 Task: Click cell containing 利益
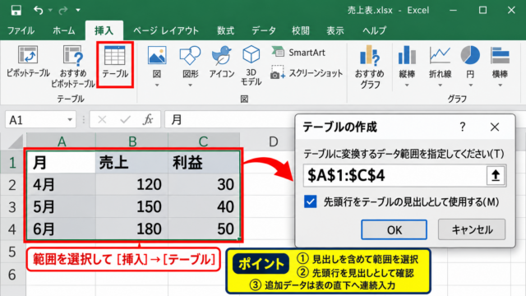coord(204,163)
